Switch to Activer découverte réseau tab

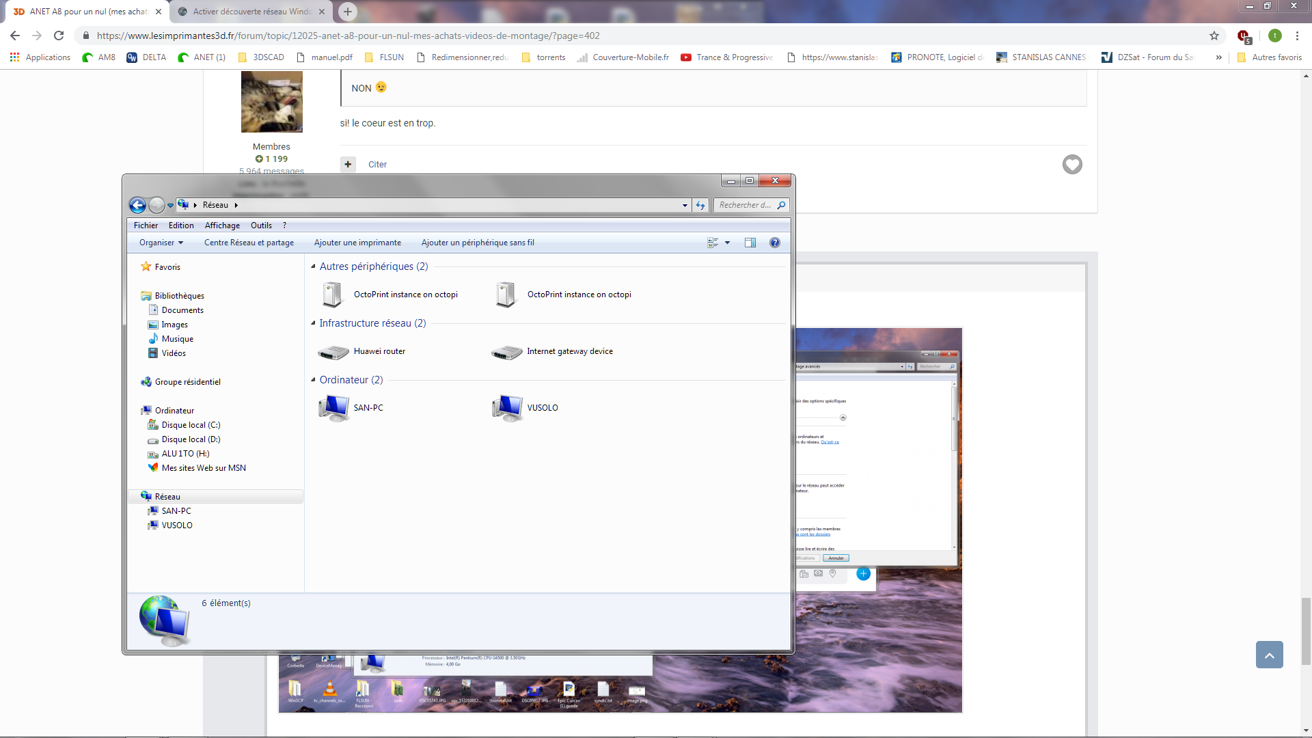[x=251, y=12]
